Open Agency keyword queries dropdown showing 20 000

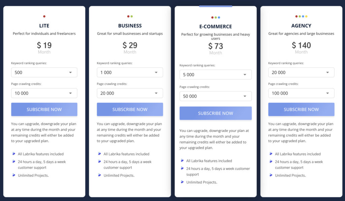[x=301, y=72]
